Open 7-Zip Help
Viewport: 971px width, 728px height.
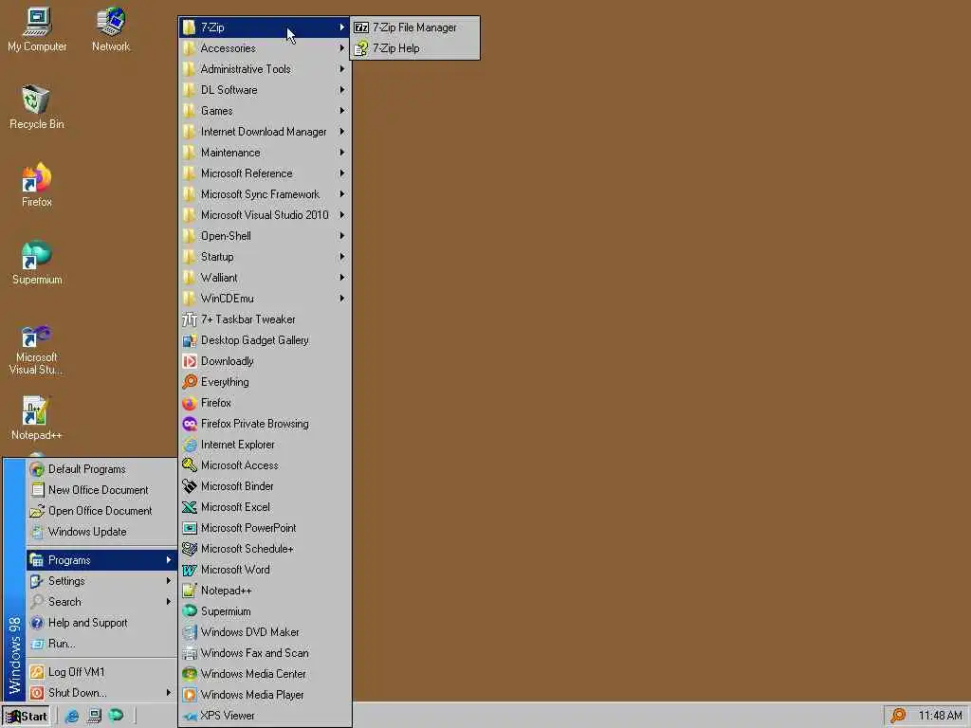pos(415,48)
